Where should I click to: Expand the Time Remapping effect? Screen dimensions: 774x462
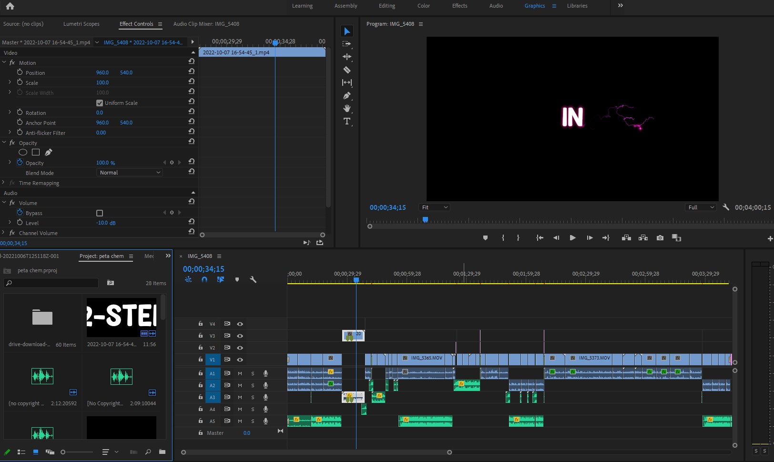point(4,183)
